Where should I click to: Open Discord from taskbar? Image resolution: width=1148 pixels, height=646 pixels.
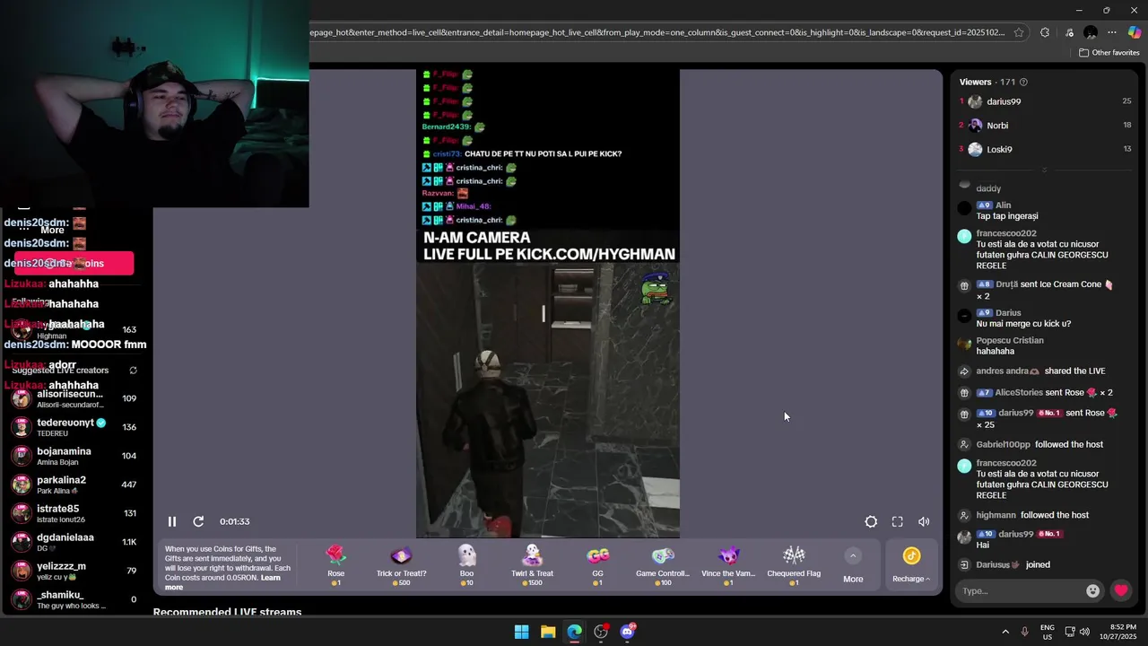[627, 632]
